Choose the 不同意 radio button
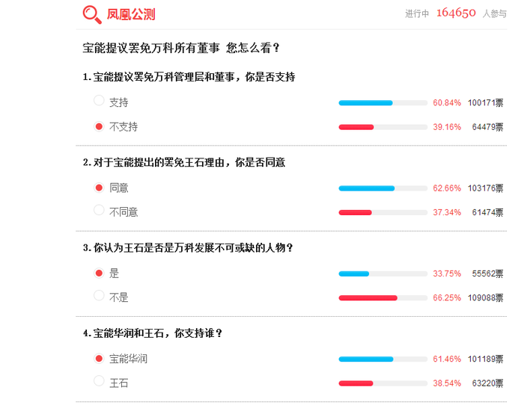The width and height of the screenshot is (524, 417). pos(99,210)
